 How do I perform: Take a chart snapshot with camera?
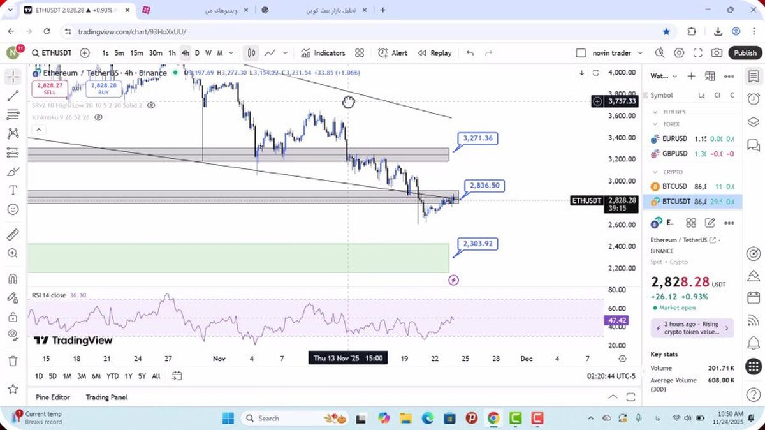(717, 53)
